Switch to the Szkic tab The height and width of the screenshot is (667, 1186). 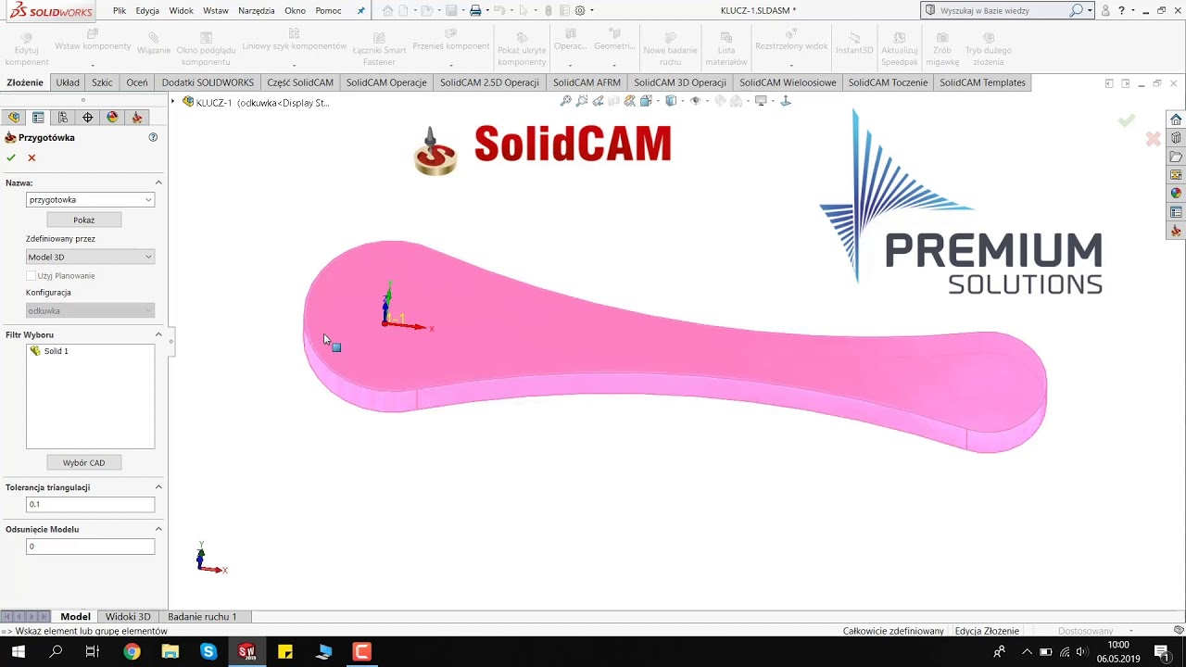point(102,82)
